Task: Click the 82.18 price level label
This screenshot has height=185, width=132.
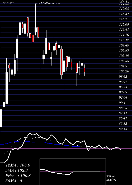Action: tap(123, 129)
